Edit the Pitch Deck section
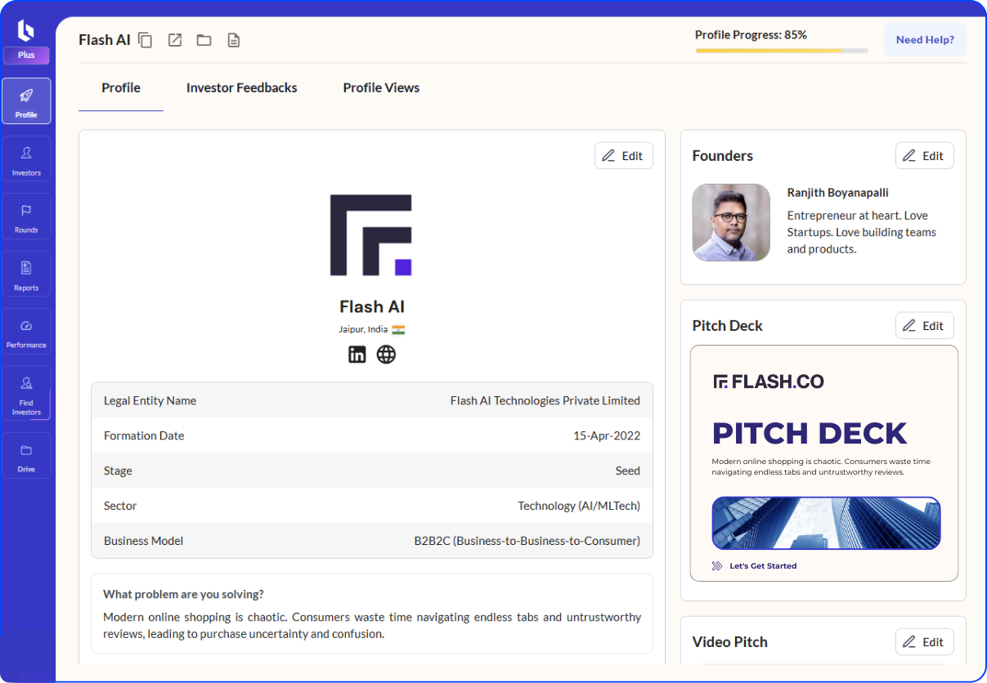Screen dimensions: 987x683 click(x=924, y=326)
